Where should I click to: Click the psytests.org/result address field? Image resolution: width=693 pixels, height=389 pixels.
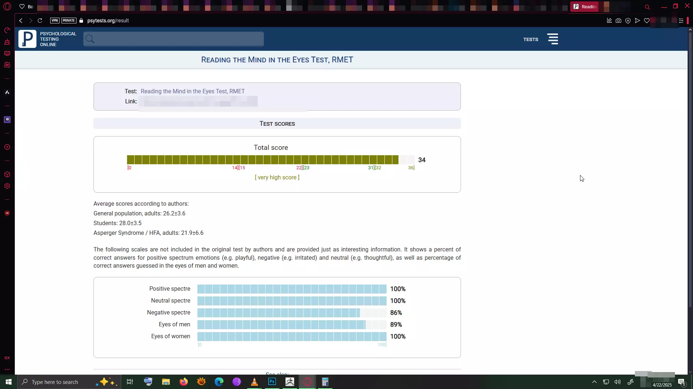click(108, 21)
